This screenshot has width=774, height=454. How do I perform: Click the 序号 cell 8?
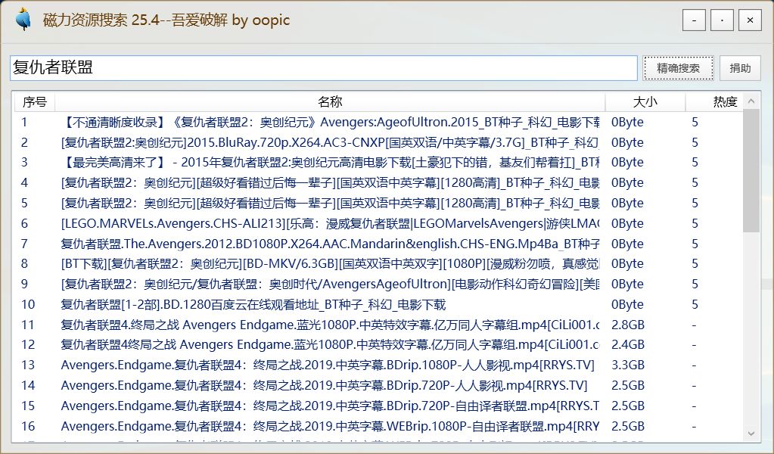coord(24,263)
